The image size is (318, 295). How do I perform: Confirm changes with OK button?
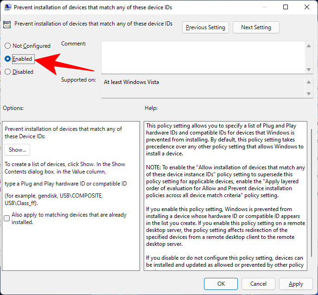(x=221, y=284)
